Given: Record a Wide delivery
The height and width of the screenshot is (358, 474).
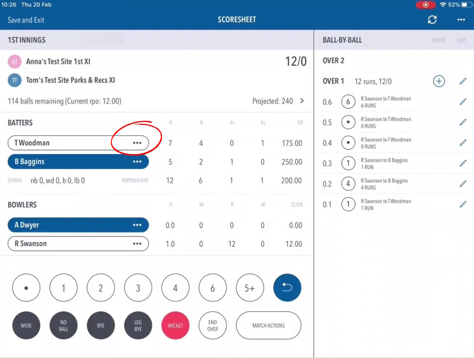Looking at the screenshot, I should click(26, 326).
